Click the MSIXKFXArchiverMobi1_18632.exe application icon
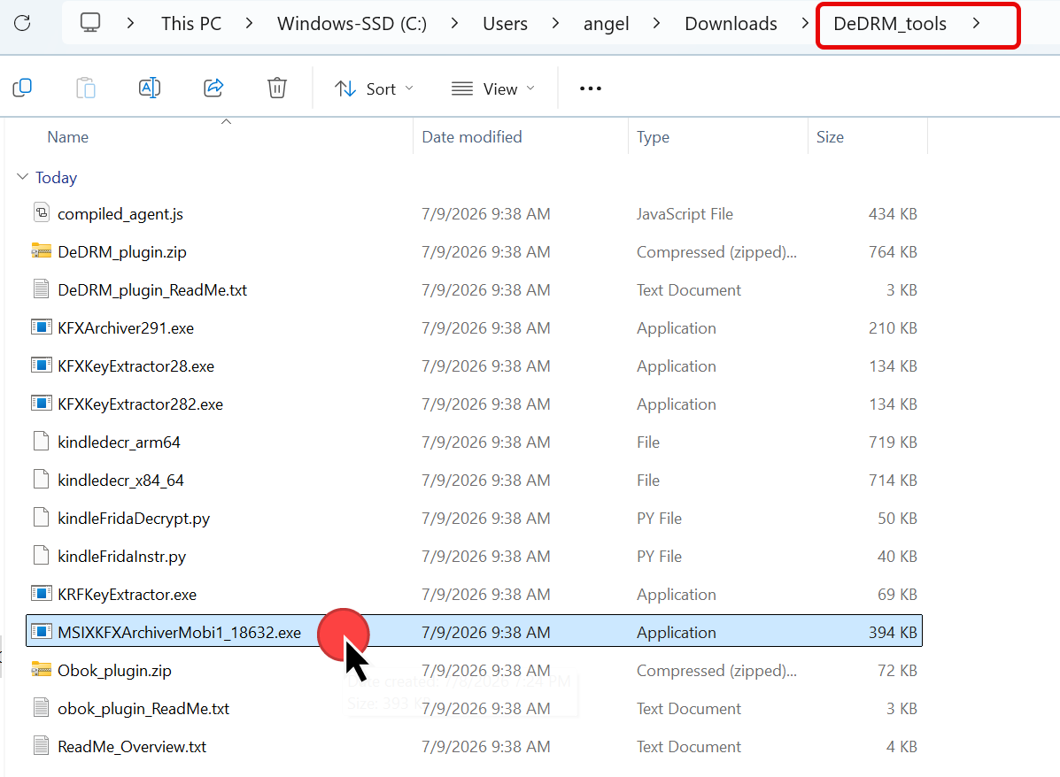Viewport: 1060px width, 777px height. pos(42,632)
